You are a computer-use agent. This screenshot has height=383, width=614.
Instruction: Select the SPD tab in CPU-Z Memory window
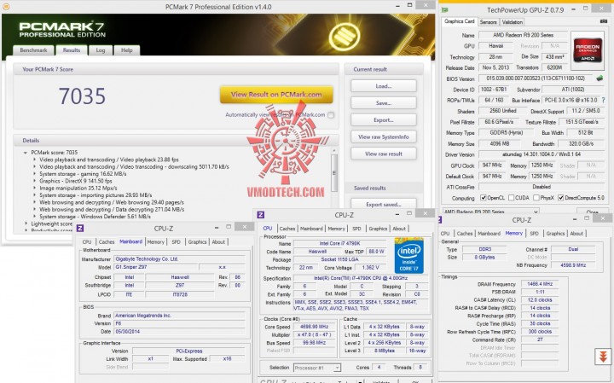click(534, 234)
